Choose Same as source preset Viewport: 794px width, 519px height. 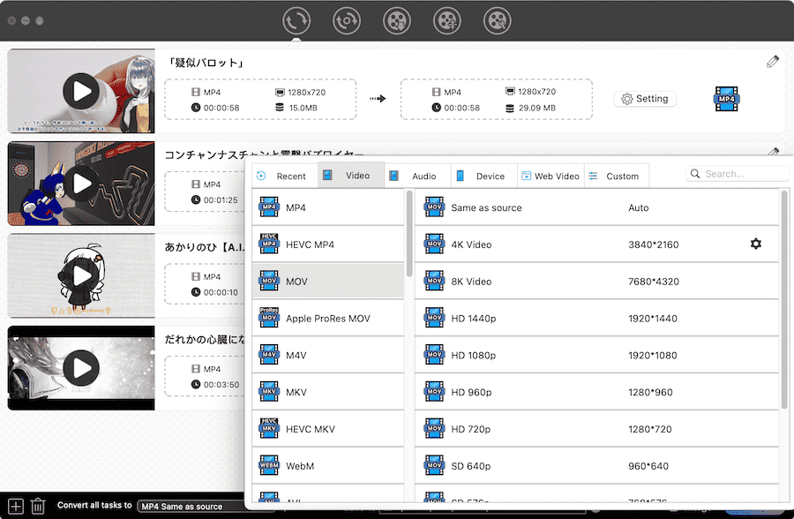596,207
